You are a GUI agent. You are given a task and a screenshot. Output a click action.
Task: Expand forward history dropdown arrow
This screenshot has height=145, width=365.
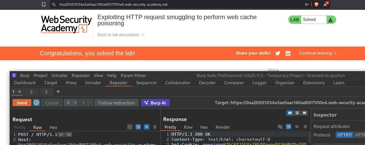coord(91,103)
